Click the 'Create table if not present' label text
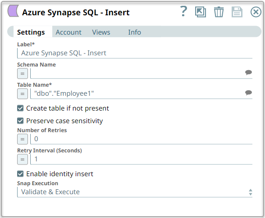Viewport: 265px width, 218px height. 68,108
